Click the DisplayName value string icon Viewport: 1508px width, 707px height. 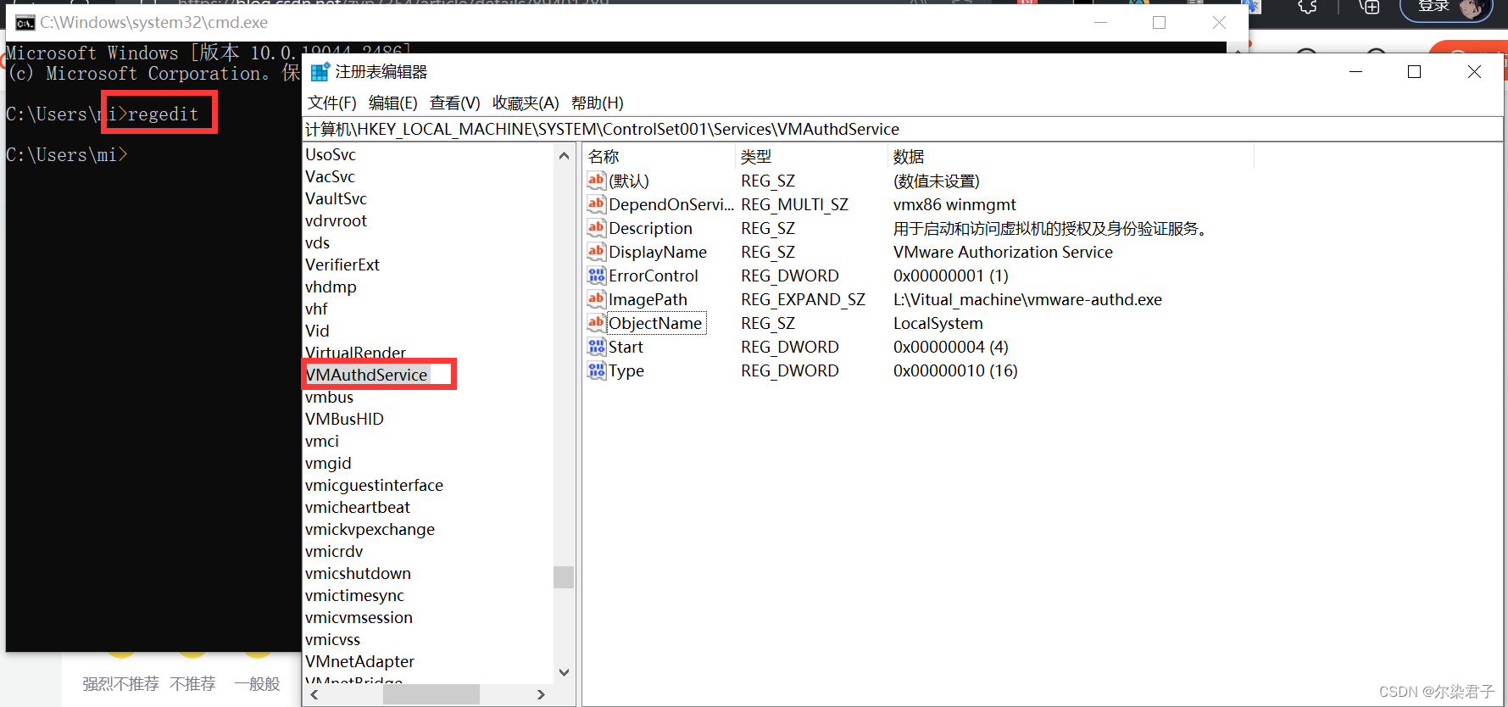(597, 252)
